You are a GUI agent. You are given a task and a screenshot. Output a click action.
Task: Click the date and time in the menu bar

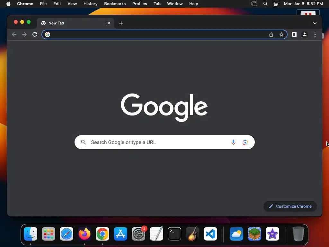pos(303,4)
